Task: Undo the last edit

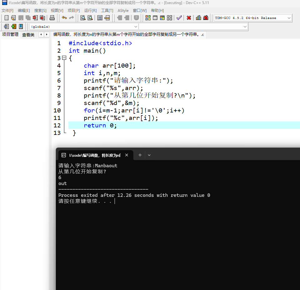Action: 64,18
